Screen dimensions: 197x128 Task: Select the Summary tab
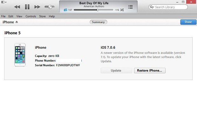pos(98,22)
